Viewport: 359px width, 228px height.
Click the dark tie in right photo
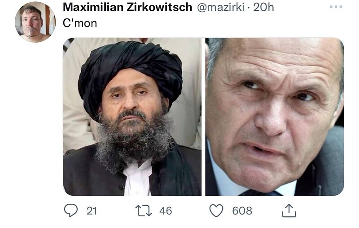[x=260, y=193]
